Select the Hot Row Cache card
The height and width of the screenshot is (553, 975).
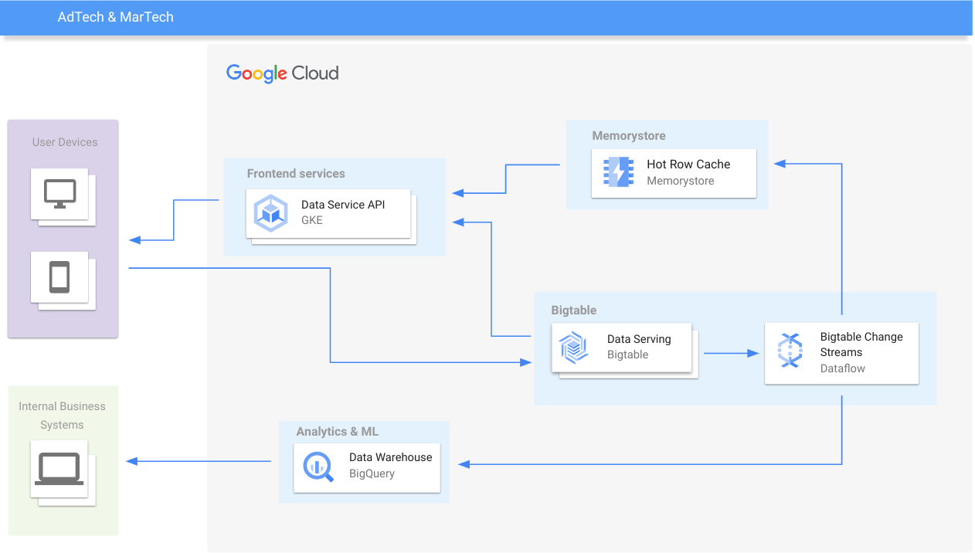pos(674,173)
